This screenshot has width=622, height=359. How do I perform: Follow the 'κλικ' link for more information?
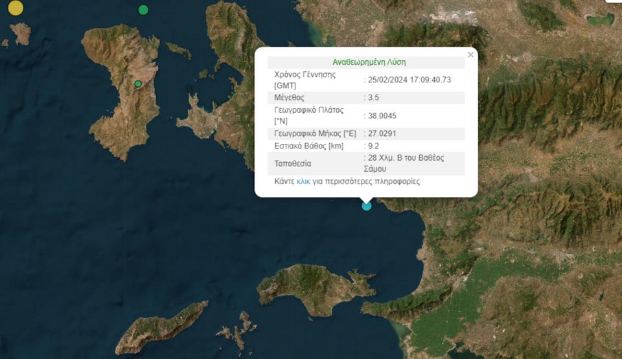click(x=303, y=181)
